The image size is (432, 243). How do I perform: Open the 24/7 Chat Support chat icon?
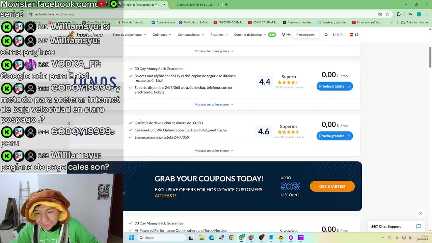[418, 226]
